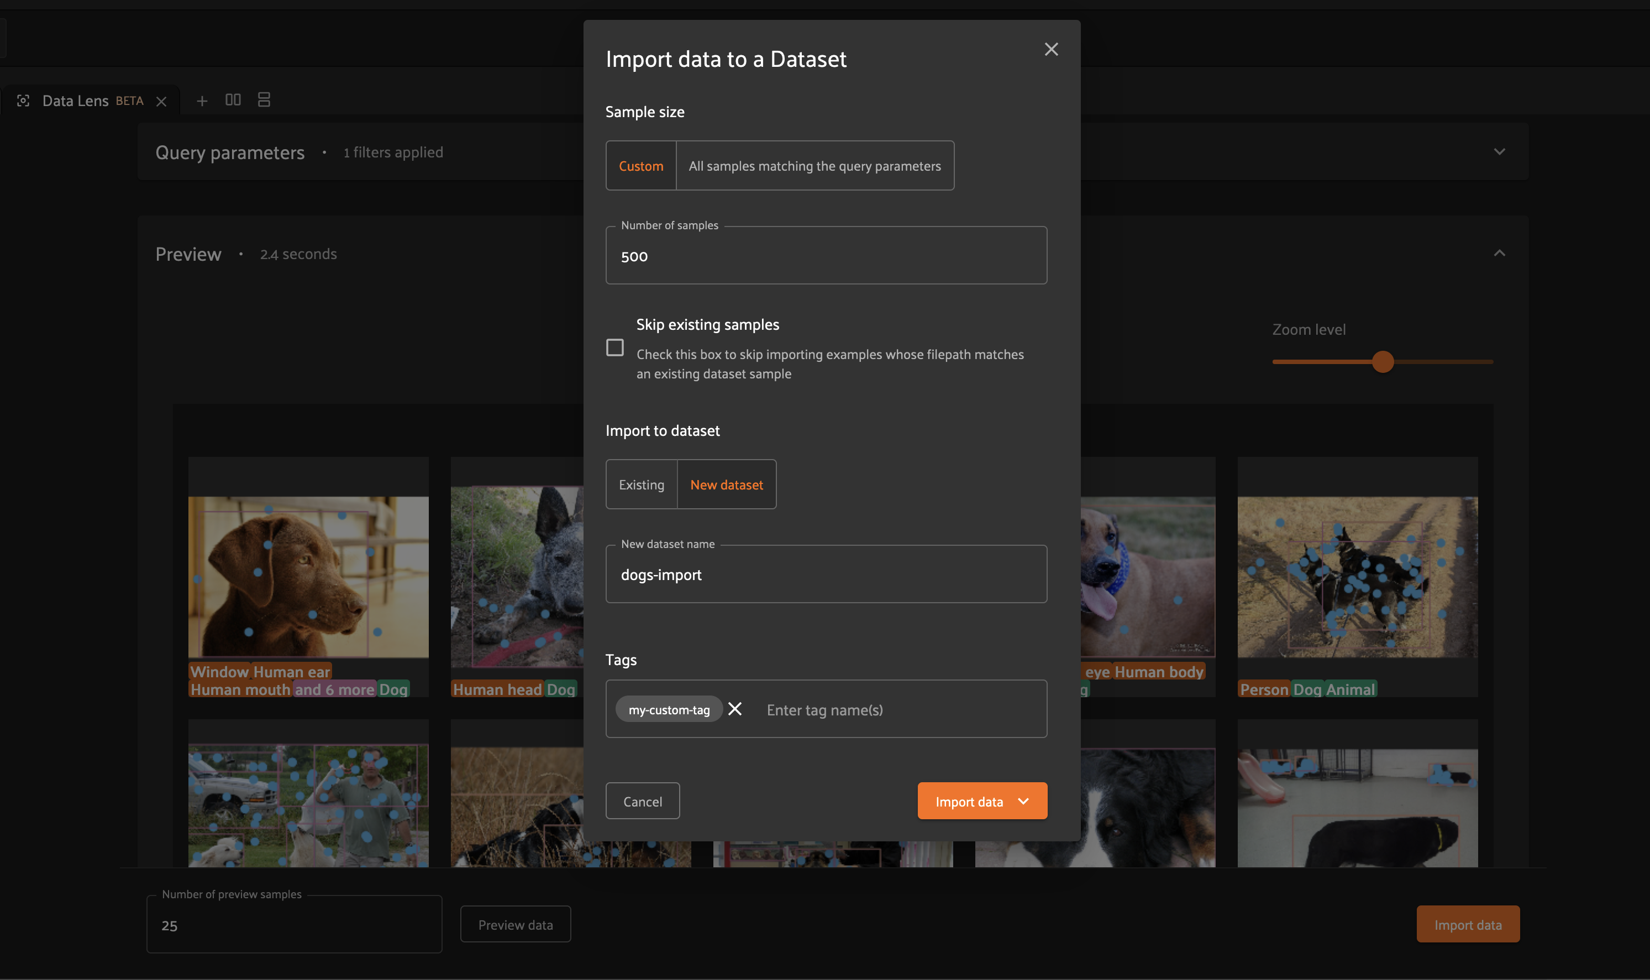The width and height of the screenshot is (1650, 980).
Task: Split the view vertically with columns icon
Action: (x=233, y=100)
